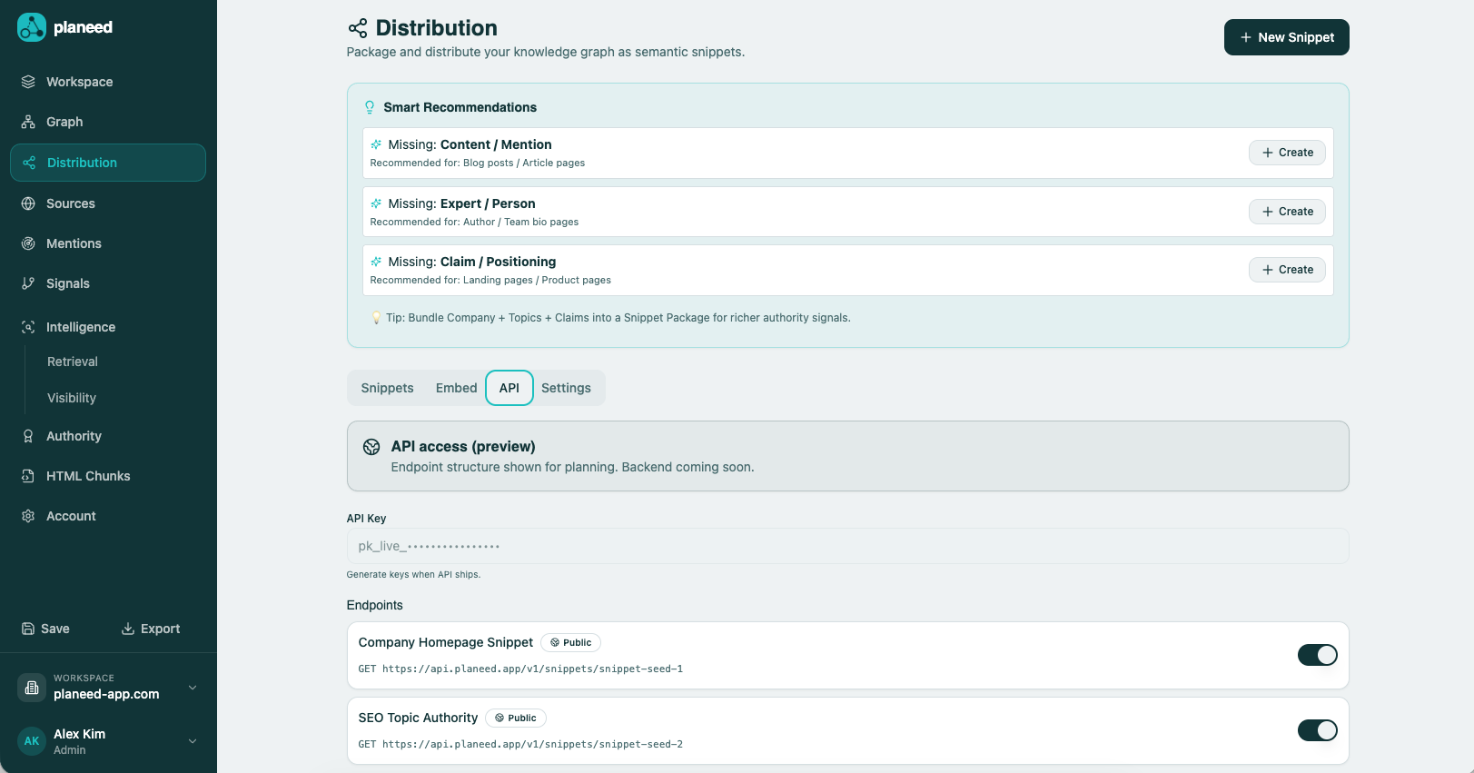Click the planeed logo icon

click(32, 27)
